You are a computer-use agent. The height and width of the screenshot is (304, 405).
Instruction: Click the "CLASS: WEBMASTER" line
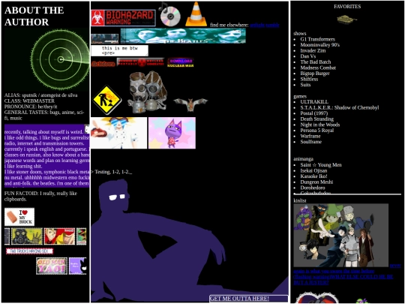[x=29, y=101]
